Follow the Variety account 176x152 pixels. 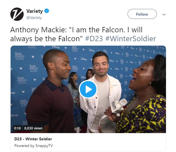point(142,14)
